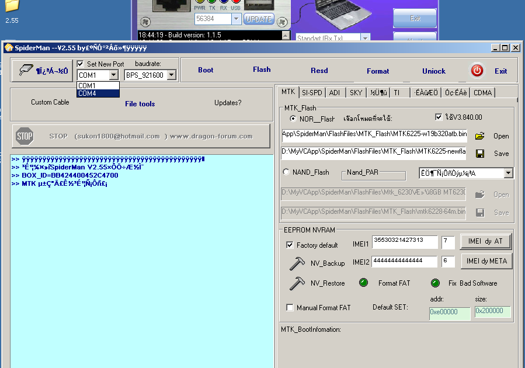Image resolution: width=525 pixels, height=368 pixels.
Task: Click the NAND Flash open folder icon
Action: coord(480,195)
